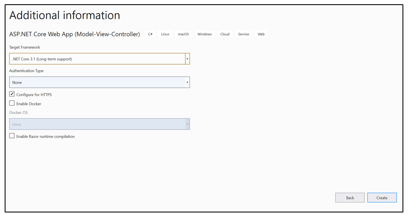Click the disabled Docker OS Linux dropdown

pyautogui.click(x=99, y=124)
